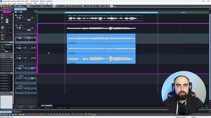
Task: Toggle Mute on Reverb2 track
Action: tap(20, 68)
